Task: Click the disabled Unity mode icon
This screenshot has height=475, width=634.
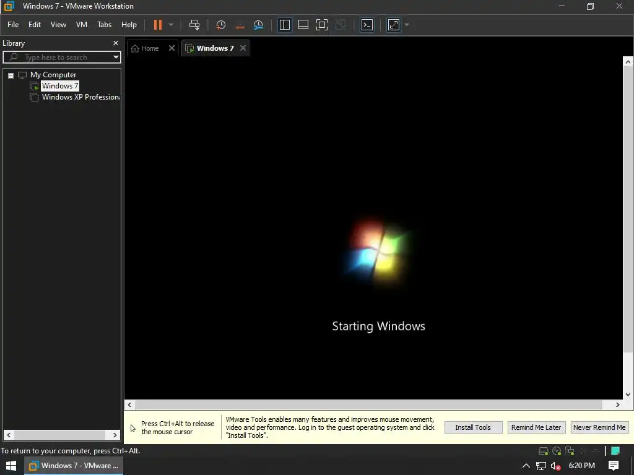Action: (341, 25)
